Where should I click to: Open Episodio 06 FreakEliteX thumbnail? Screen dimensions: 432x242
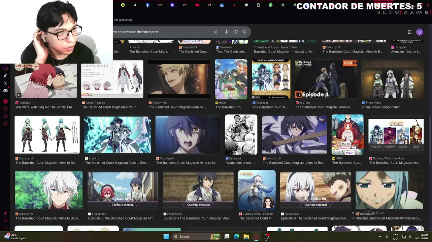tap(315, 190)
